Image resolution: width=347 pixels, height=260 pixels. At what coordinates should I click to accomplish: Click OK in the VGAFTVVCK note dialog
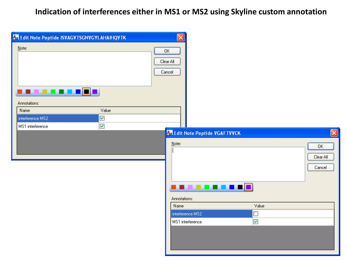(x=321, y=146)
